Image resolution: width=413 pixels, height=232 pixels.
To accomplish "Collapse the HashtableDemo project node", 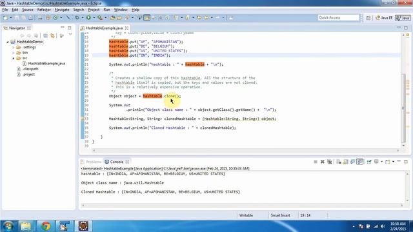I will 8,42.
